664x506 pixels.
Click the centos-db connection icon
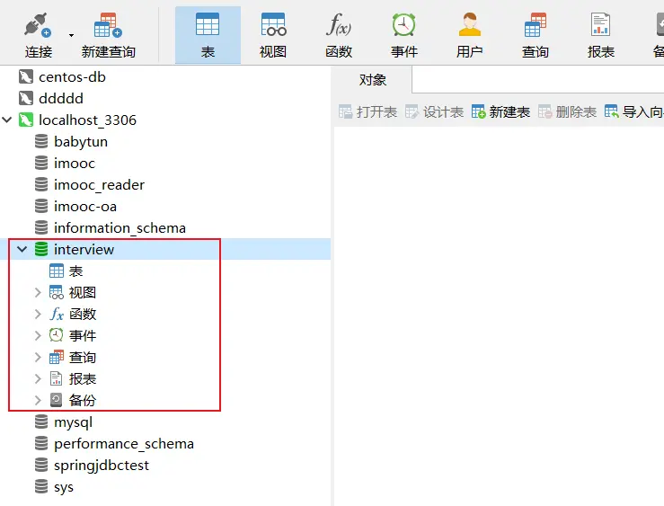pyautogui.click(x=26, y=77)
